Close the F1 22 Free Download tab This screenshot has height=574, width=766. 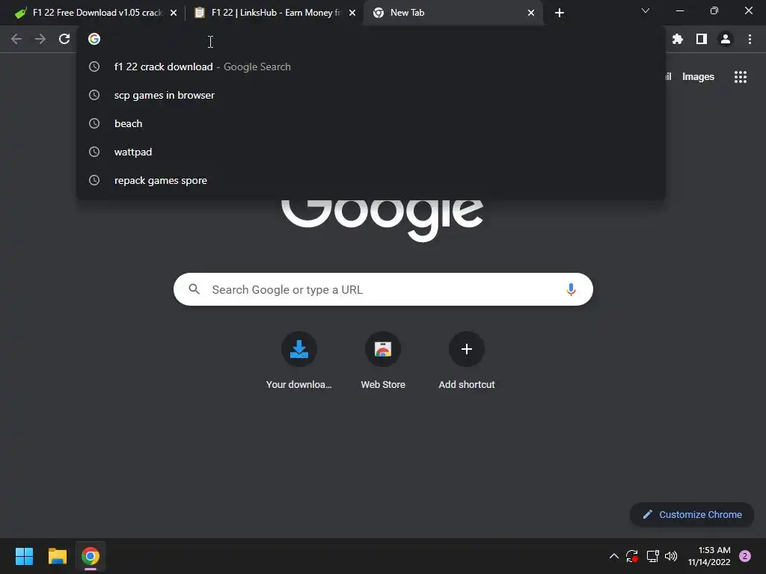coord(174,13)
